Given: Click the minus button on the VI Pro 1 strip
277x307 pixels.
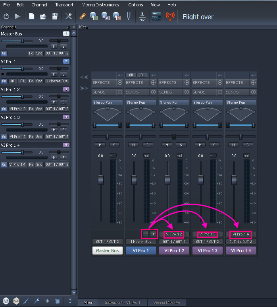Looking at the screenshot, I should [x=146, y=234].
